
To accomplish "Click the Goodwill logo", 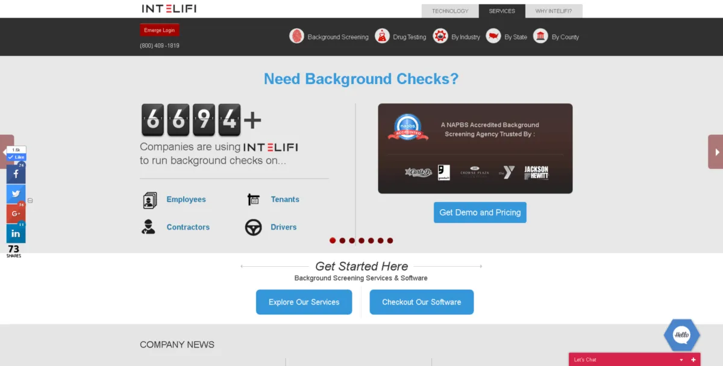I will click(x=444, y=173).
